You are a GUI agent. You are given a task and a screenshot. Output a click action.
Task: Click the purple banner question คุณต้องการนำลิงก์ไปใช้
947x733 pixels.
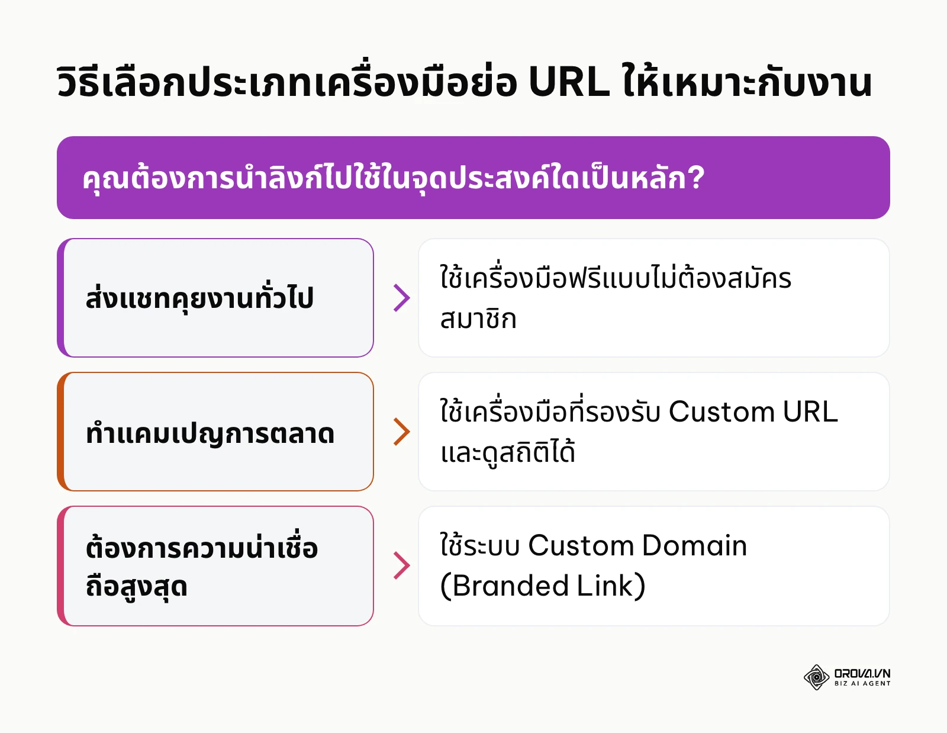coord(474,178)
